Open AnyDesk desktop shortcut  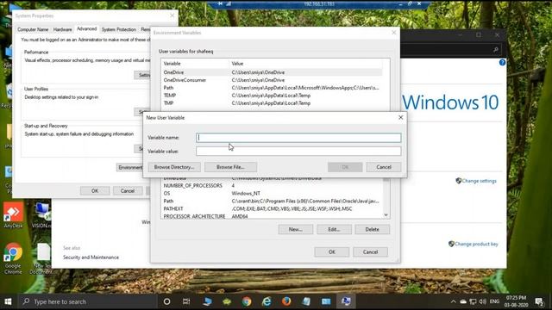click(x=13, y=214)
